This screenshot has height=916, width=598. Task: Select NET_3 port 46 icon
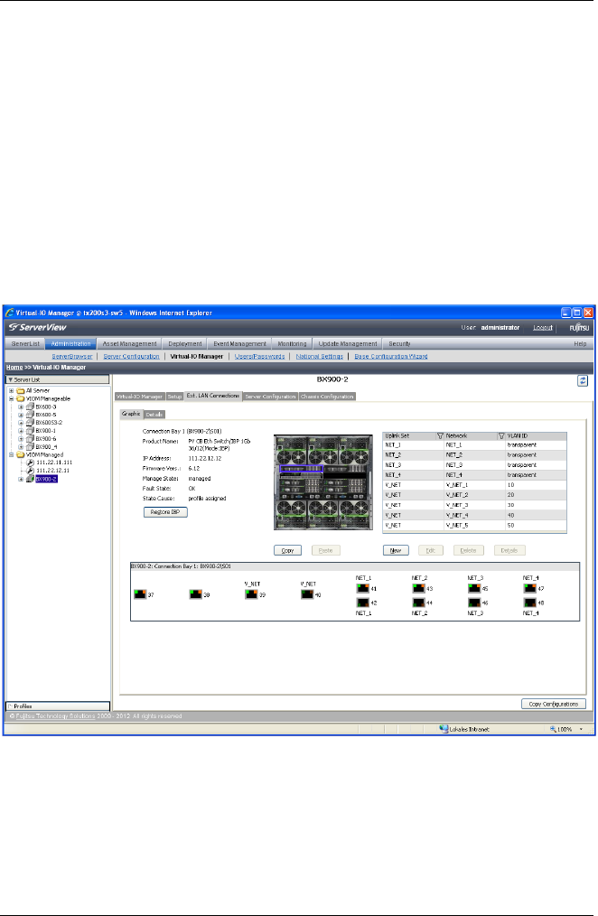(x=474, y=603)
